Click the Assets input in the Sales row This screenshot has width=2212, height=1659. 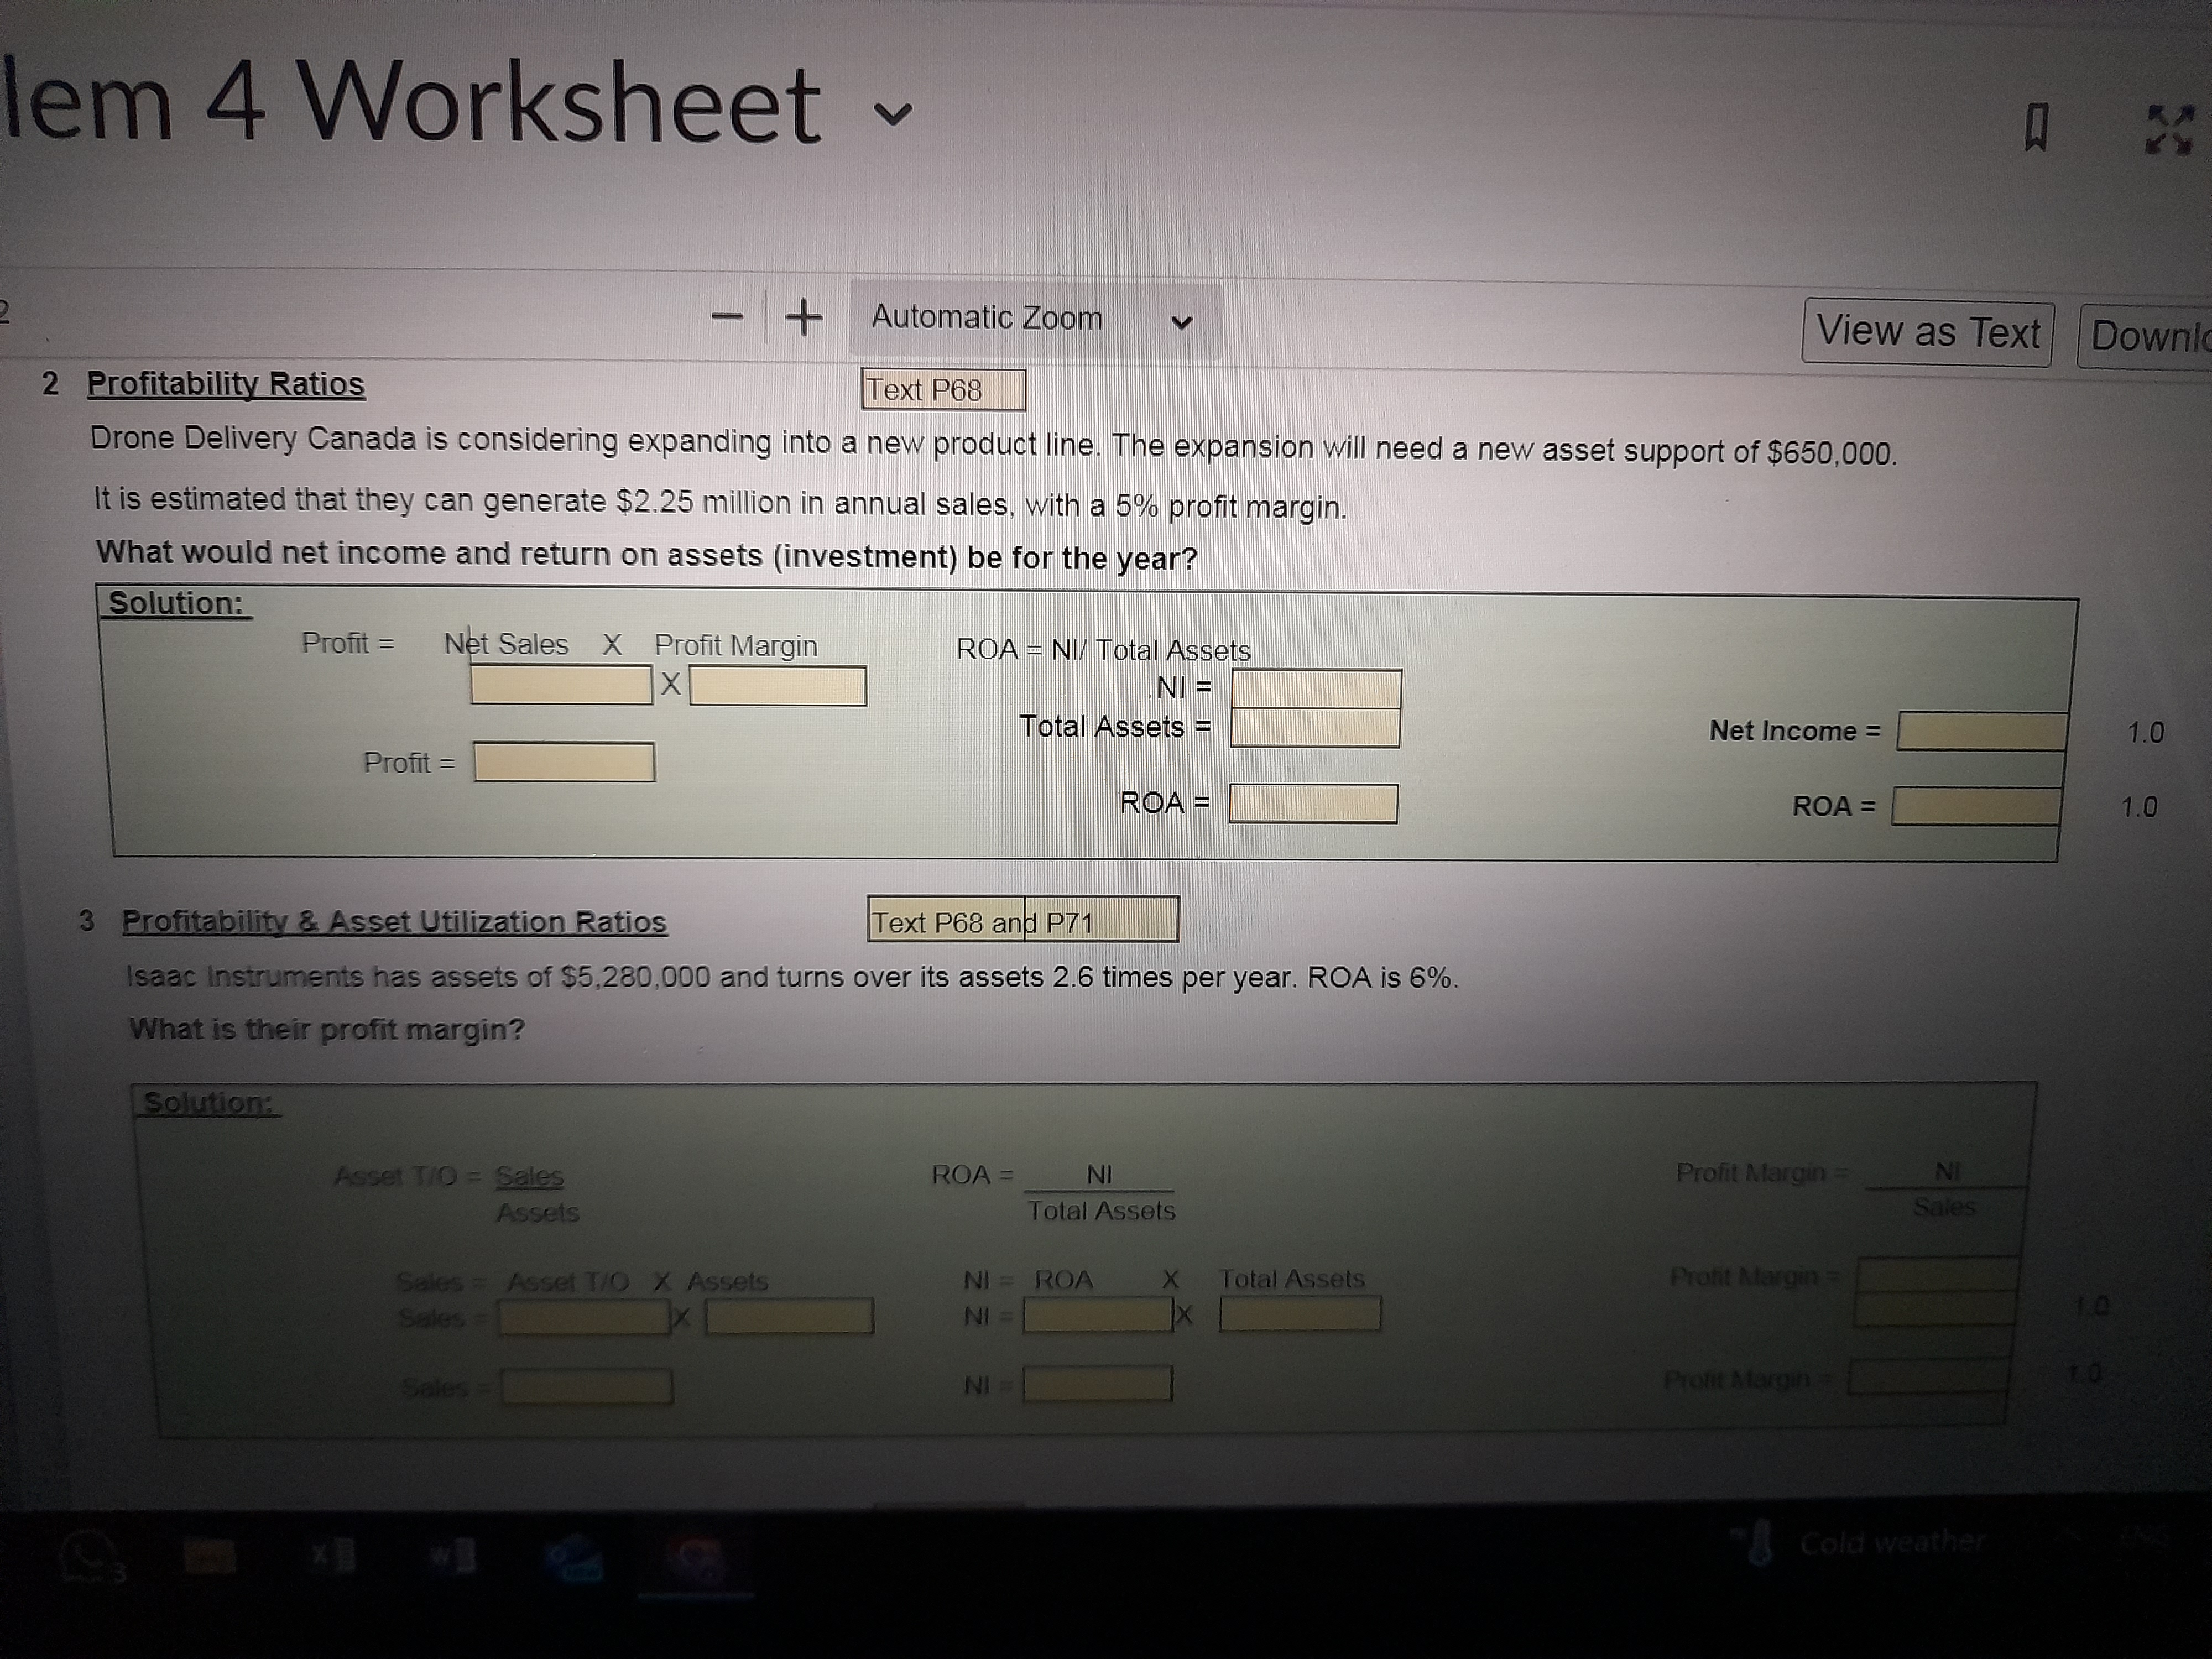[x=790, y=1317]
